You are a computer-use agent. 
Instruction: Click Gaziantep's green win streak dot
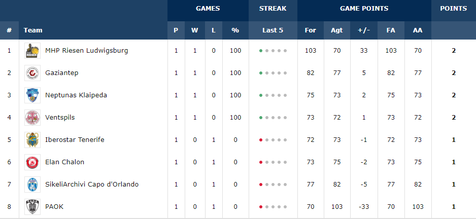click(261, 73)
